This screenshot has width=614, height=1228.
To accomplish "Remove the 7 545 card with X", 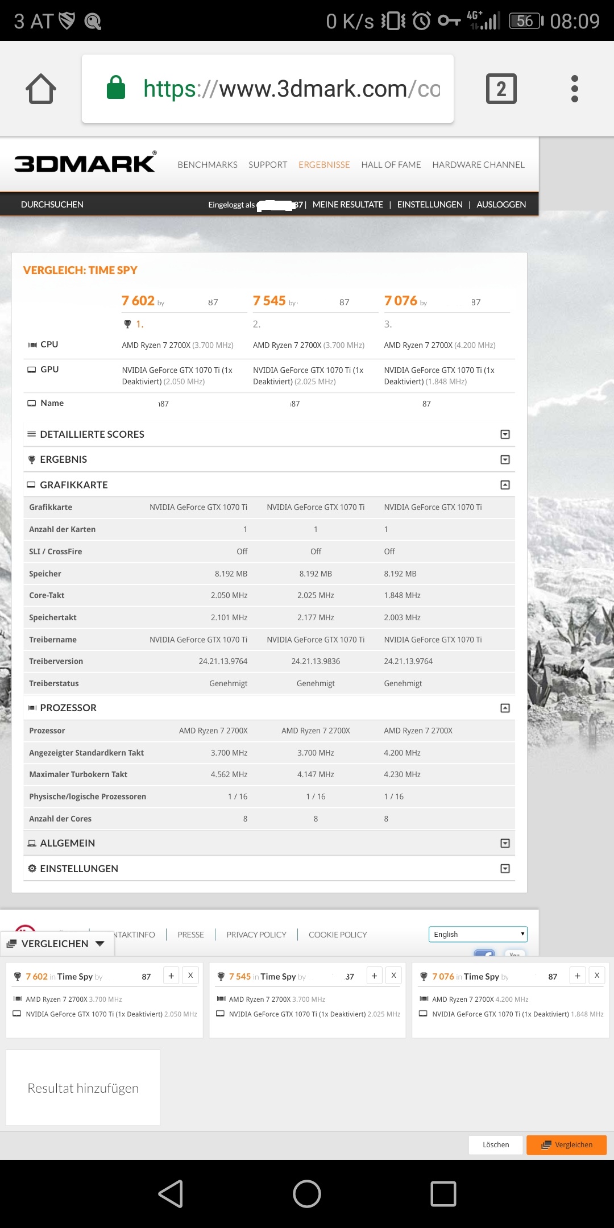I will click(x=393, y=976).
